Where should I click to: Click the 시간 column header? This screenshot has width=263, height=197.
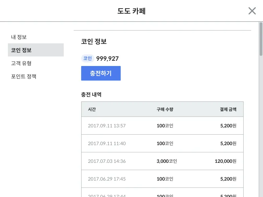(x=92, y=109)
